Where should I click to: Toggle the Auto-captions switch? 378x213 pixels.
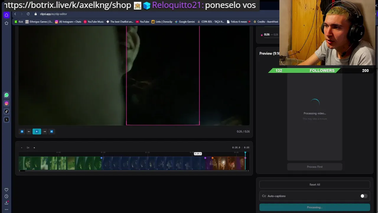[364, 196]
